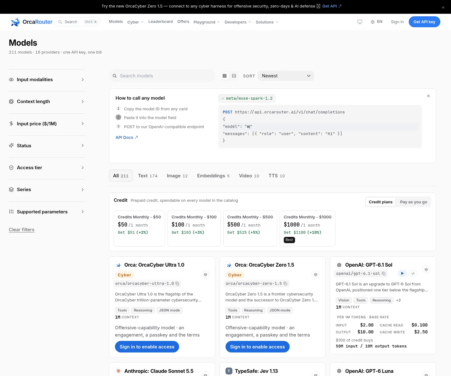Compare GPT-6.1 Sol via scale icon
The image size is (451, 376).
(426, 269)
